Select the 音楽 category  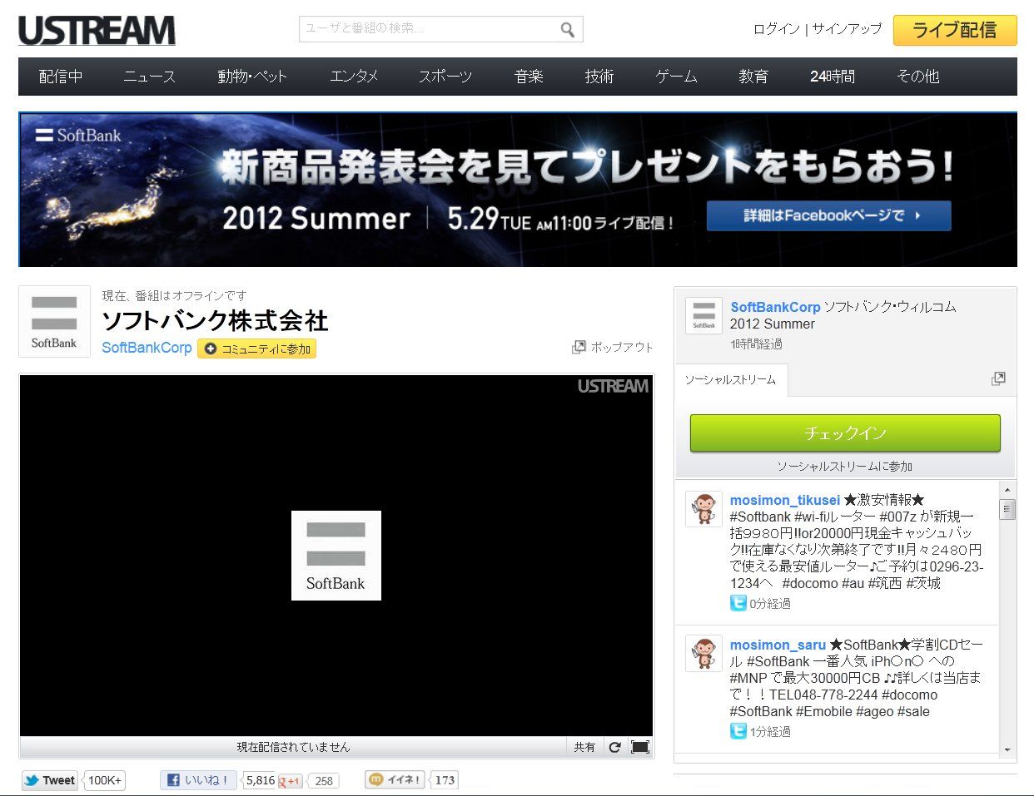click(x=529, y=77)
